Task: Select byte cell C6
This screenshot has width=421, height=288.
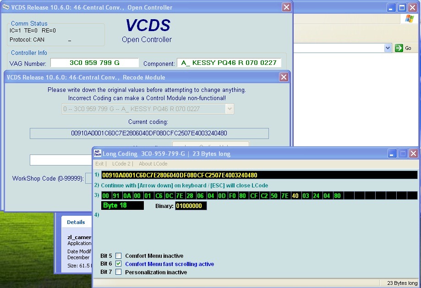Action: (159, 196)
